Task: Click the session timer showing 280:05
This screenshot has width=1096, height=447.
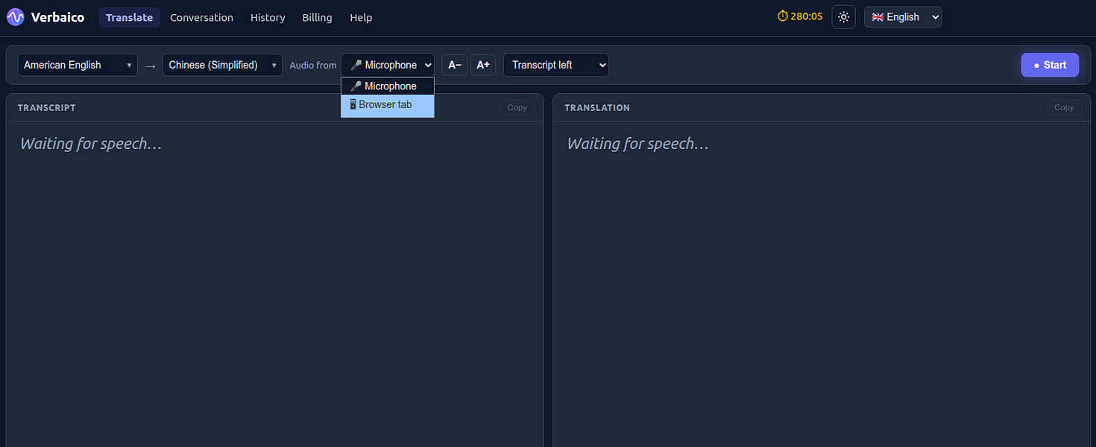Action: (800, 16)
